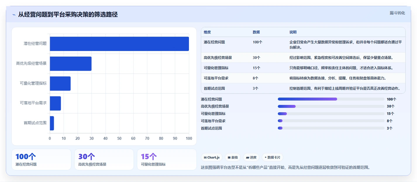Click the 30个 高优先级经营场景 summary card

click(104, 159)
